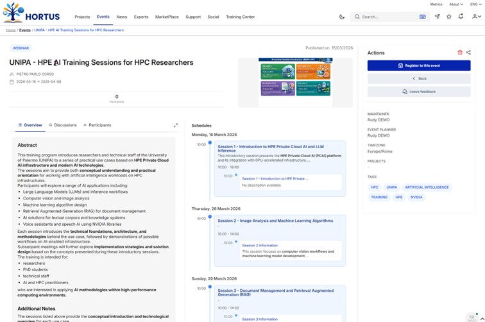Click the WEBINAR badge
Image resolution: width=485 pixels, height=322 pixels.
point(21,48)
